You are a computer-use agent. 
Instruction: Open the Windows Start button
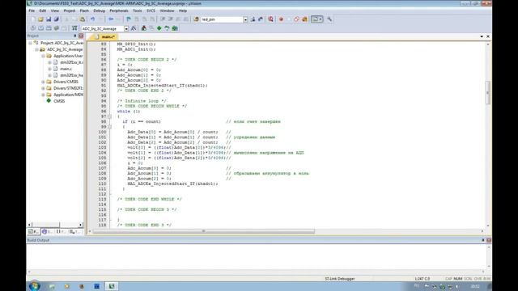click(x=34, y=285)
